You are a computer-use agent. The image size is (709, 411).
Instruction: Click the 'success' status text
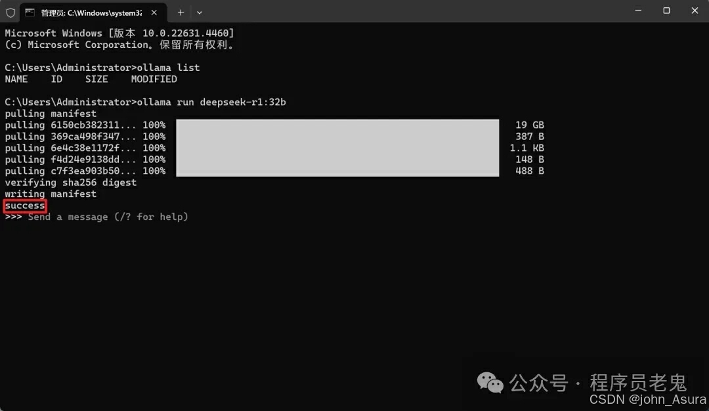pyautogui.click(x=25, y=205)
